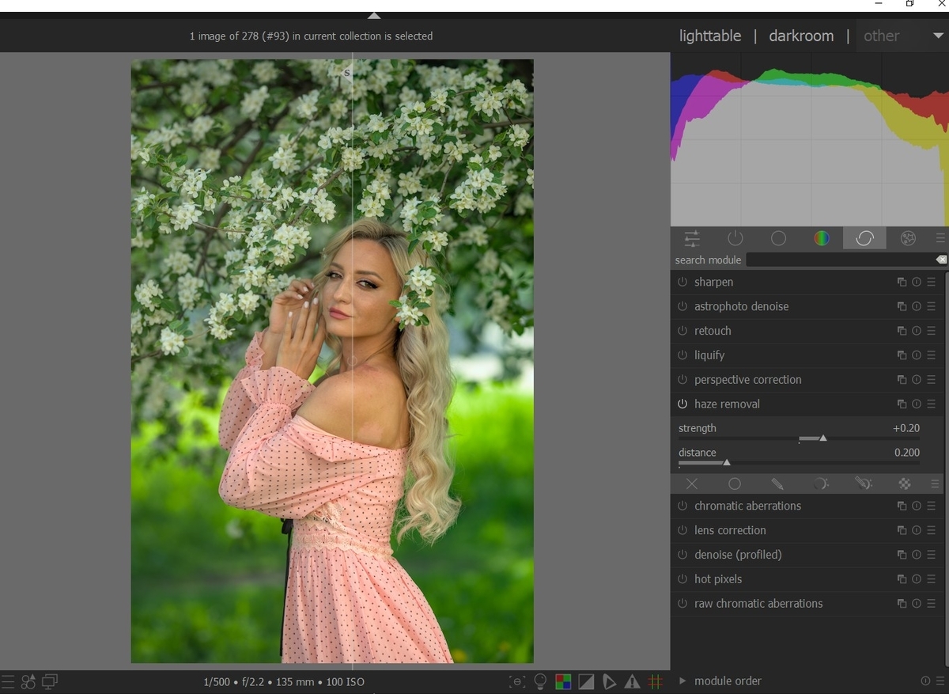Disable the haze removal module
Viewport: 949px width, 694px height.
click(x=682, y=404)
